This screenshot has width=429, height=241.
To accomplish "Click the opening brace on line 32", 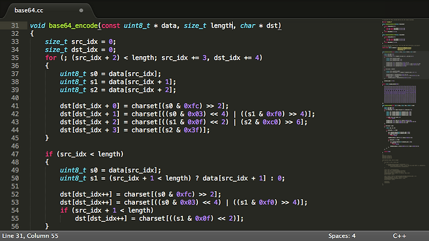I will point(32,34).
